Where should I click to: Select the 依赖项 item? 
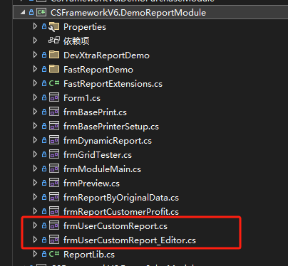tap(76, 41)
